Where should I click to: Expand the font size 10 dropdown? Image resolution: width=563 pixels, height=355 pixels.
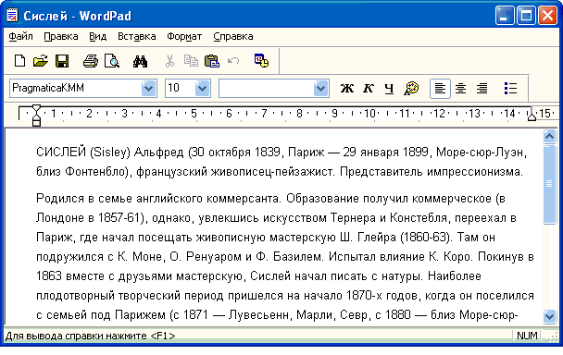point(202,88)
